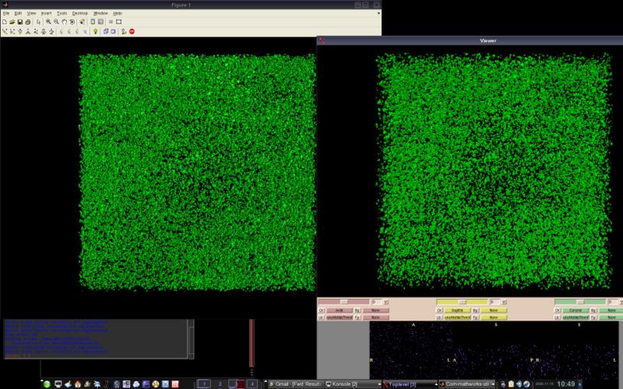This screenshot has height=389, width=623.
Task: Select the Move Camera Forward/Back tool
Action: point(36,31)
